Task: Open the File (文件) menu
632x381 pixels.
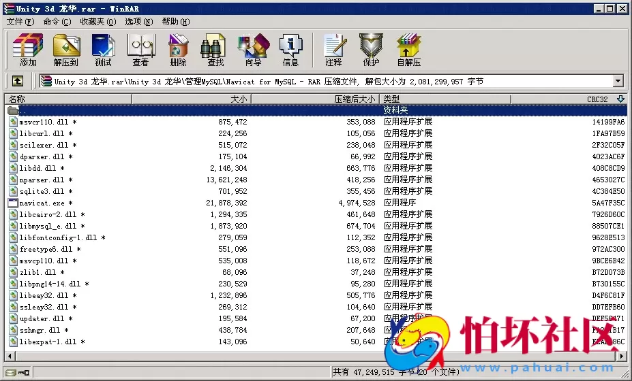Action: pos(20,22)
